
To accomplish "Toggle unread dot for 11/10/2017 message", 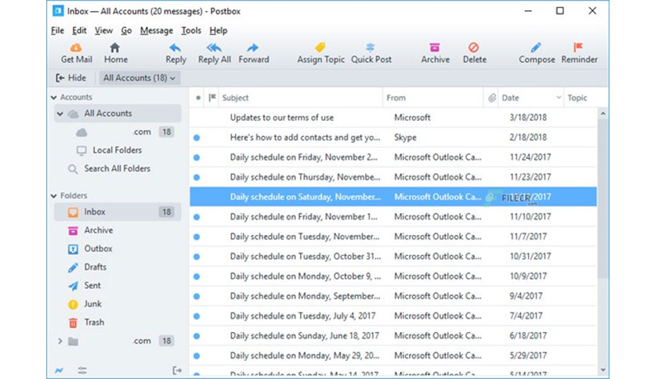I will point(197,217).
